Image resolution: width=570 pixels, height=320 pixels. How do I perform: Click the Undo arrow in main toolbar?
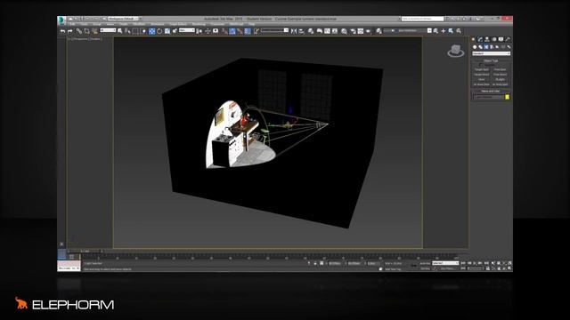(62, 31)
